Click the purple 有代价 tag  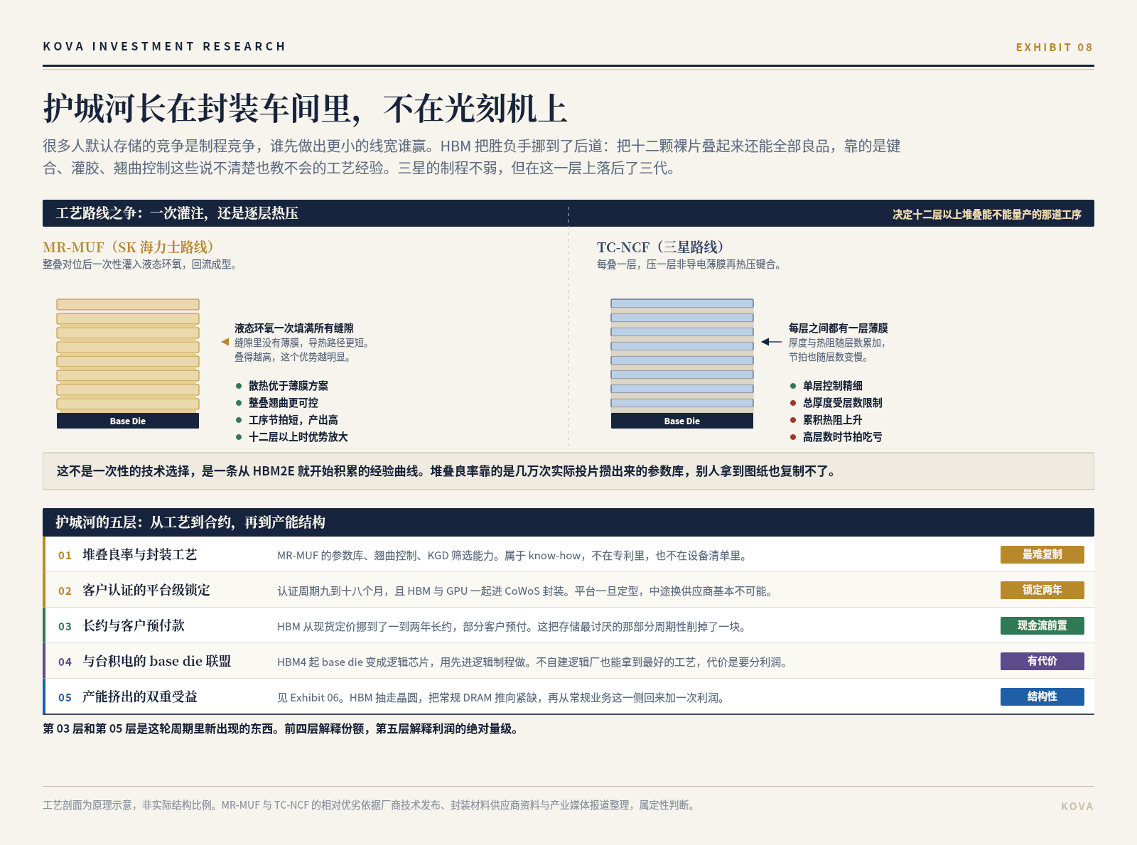pos(1042,661)
